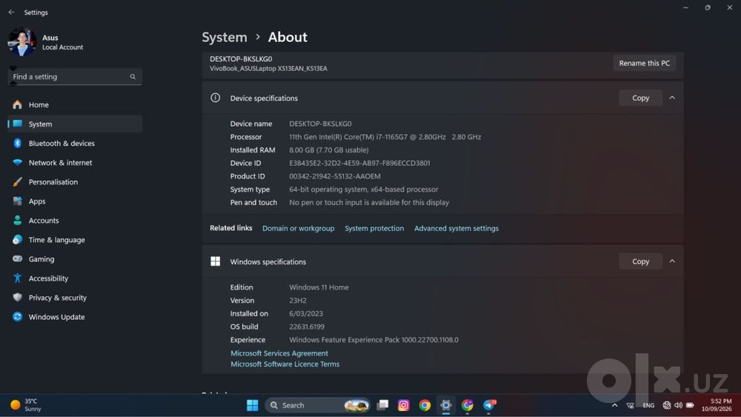This screenshot has width=741, height=417.
Task: Show hidden icons in the system tray
Action: click(x=614, y=405)
